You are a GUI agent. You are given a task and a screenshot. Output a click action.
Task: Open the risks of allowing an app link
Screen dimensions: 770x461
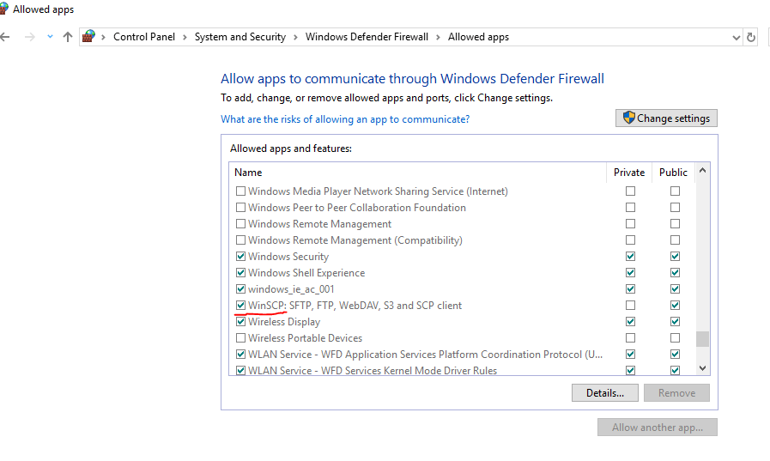[x=345, y=119]
